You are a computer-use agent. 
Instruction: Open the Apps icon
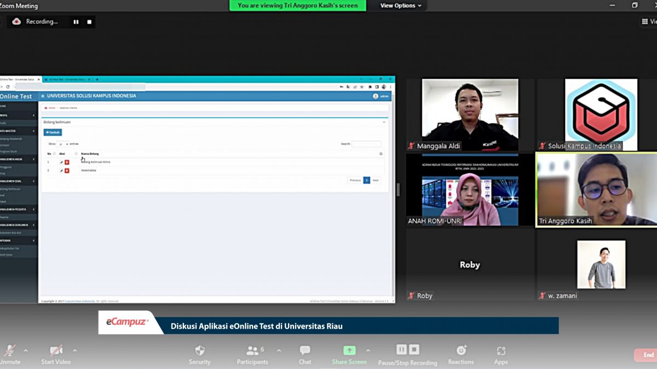501,350
